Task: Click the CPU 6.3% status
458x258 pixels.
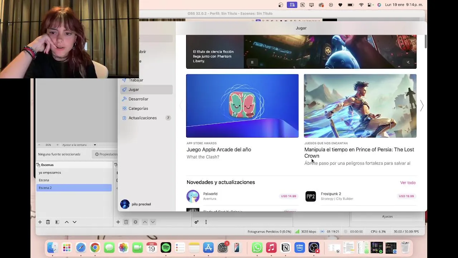Action: tap(378, 232)
